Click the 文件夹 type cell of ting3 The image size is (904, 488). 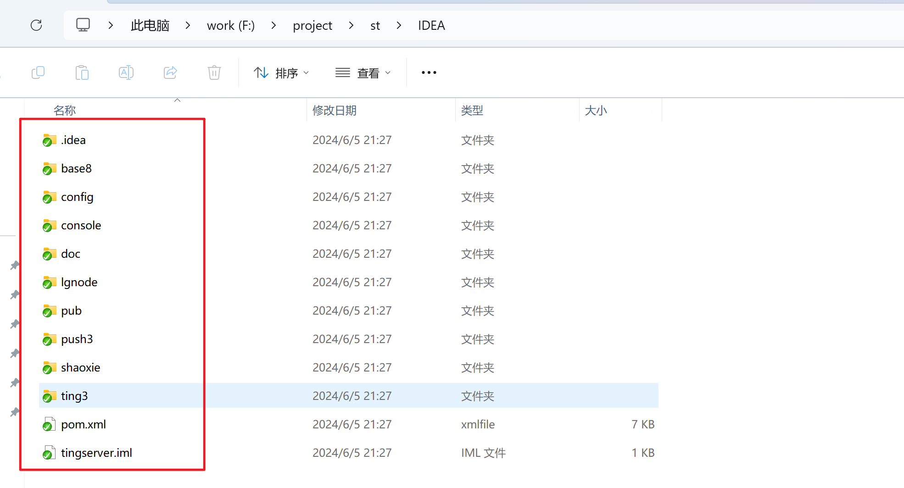pos(478,396)
